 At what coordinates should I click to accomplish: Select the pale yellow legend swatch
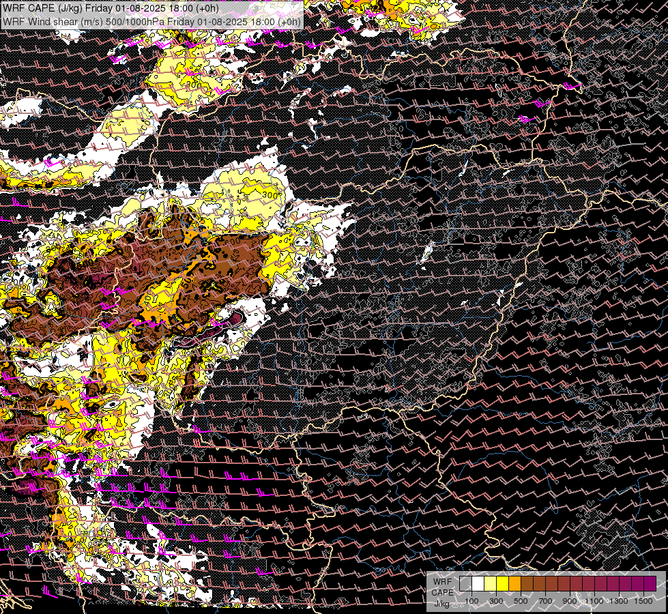491,583
